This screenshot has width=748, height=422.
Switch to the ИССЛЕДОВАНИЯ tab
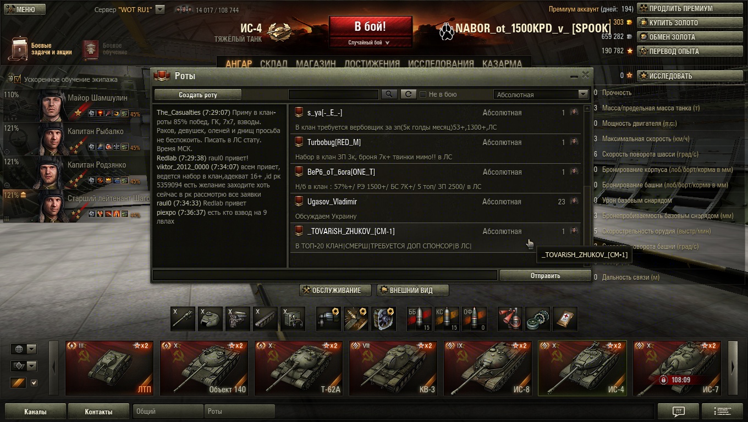(441, 64)
